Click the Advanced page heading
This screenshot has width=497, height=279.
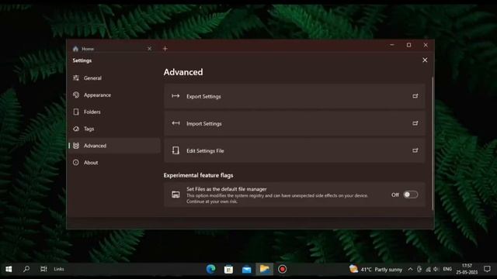183,72
